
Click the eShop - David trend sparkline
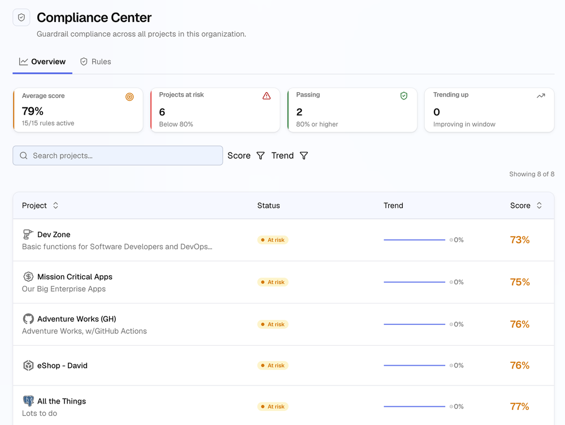(414, 365)
